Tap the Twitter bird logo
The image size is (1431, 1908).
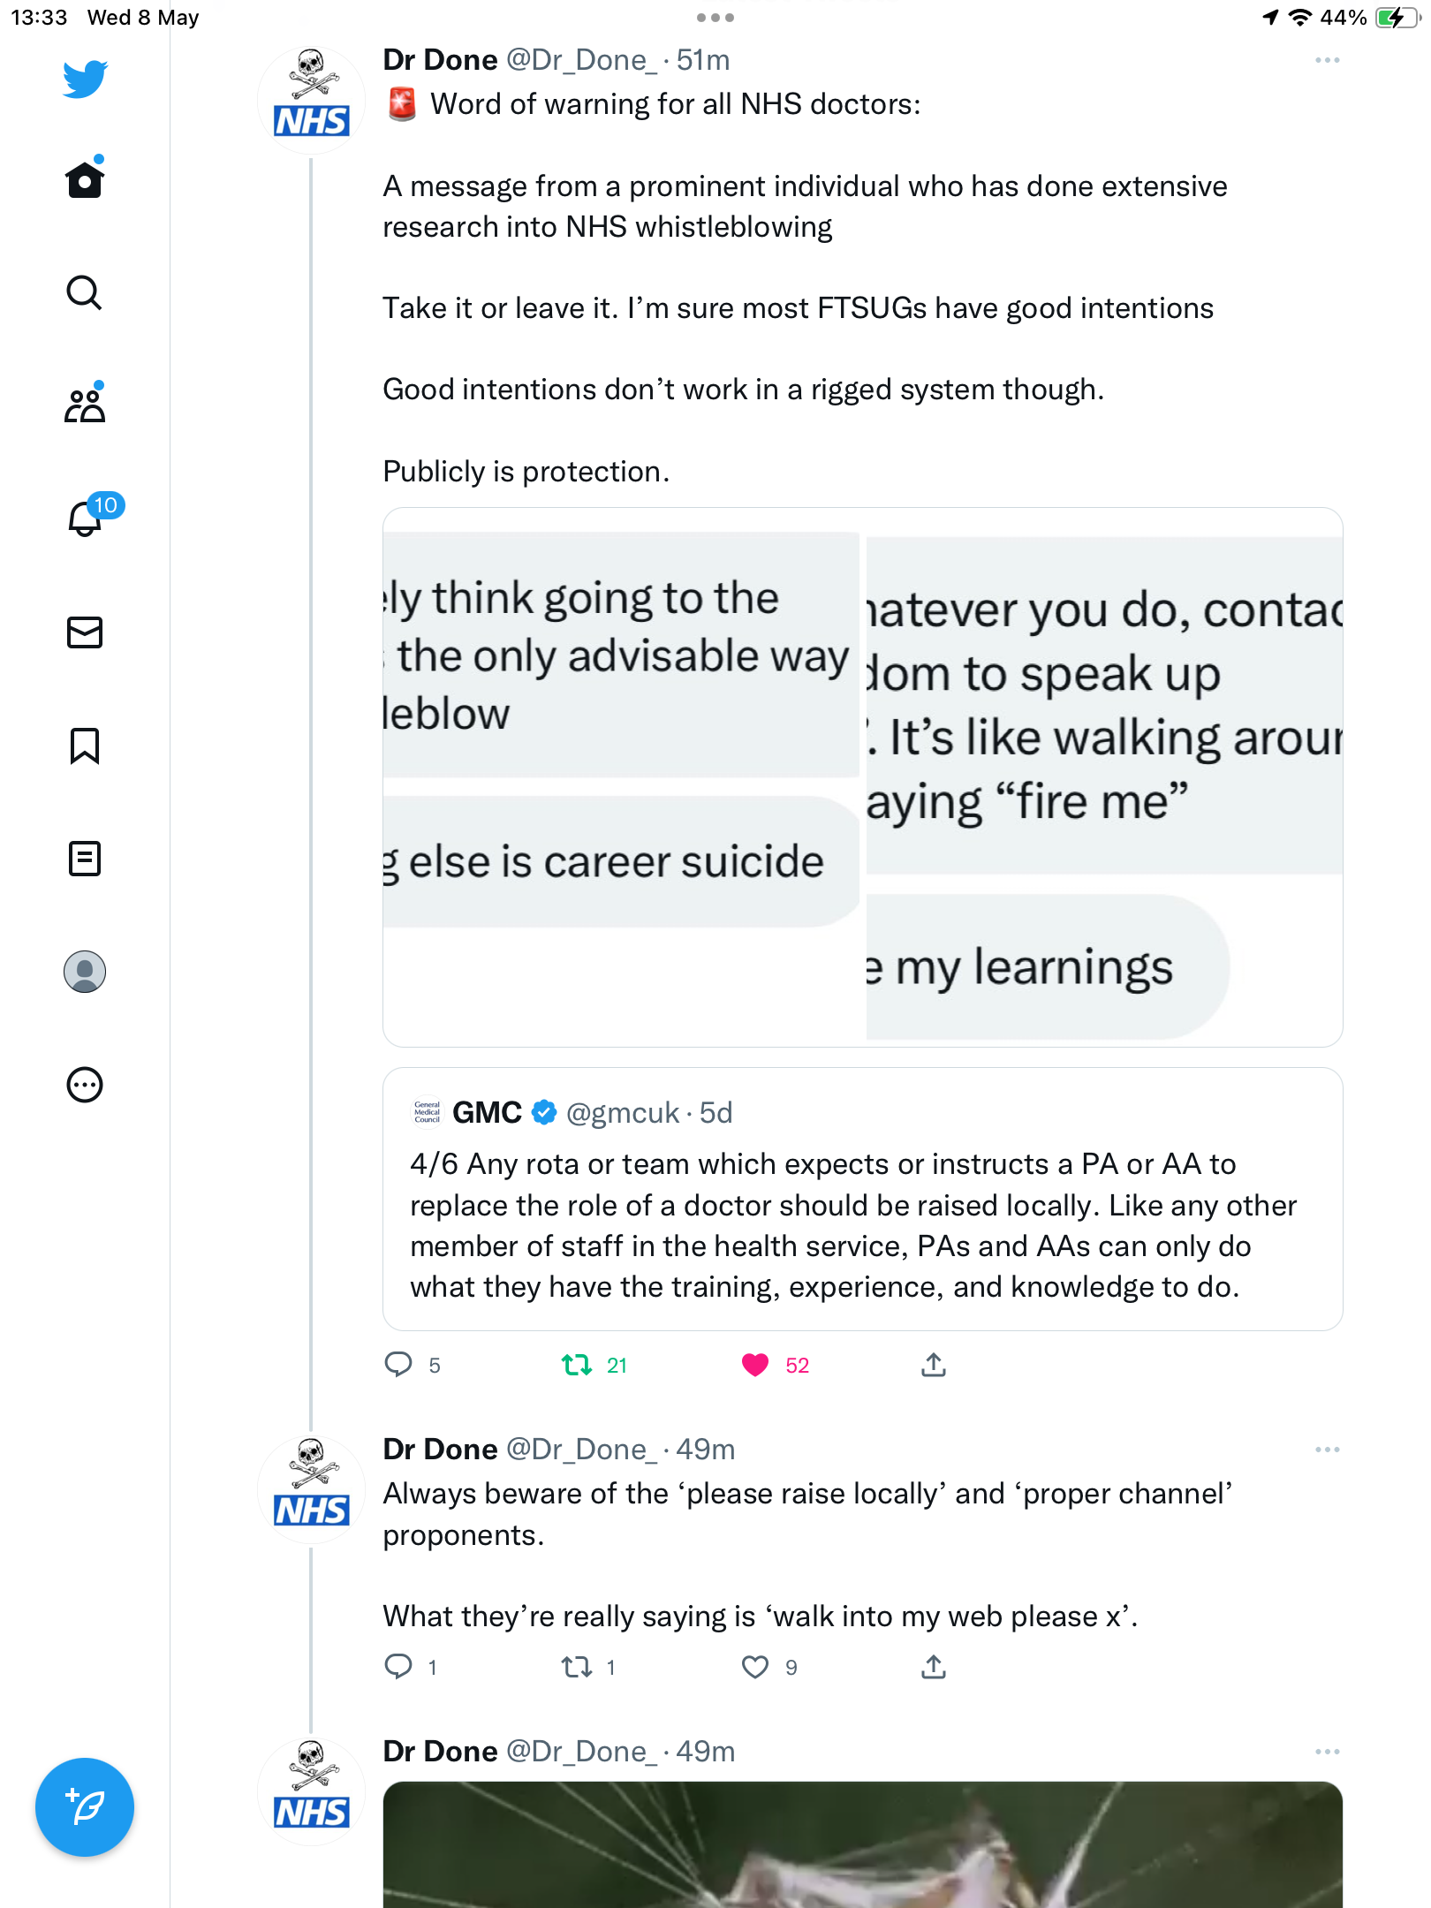(x=85, y=79)
